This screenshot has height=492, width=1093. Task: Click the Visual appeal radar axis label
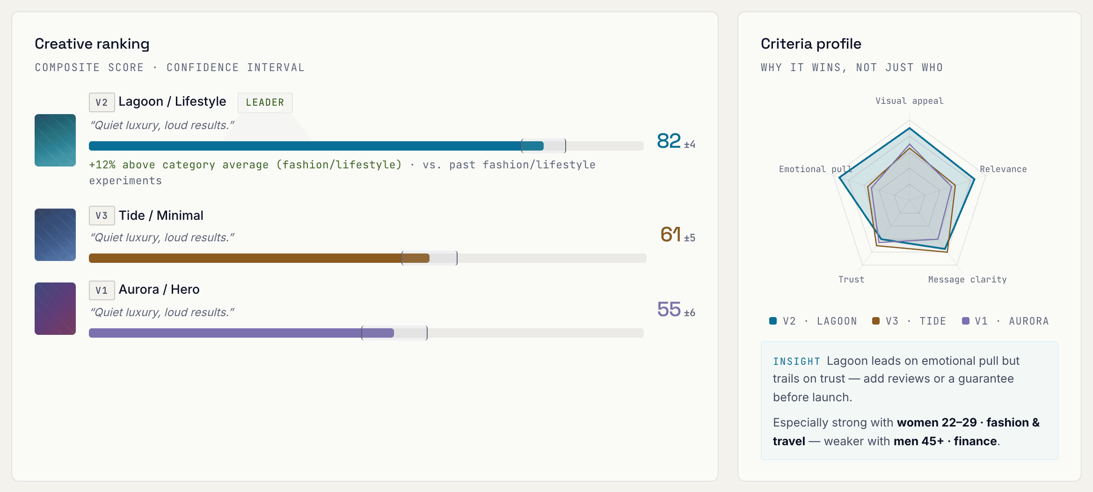click(910, 101)
